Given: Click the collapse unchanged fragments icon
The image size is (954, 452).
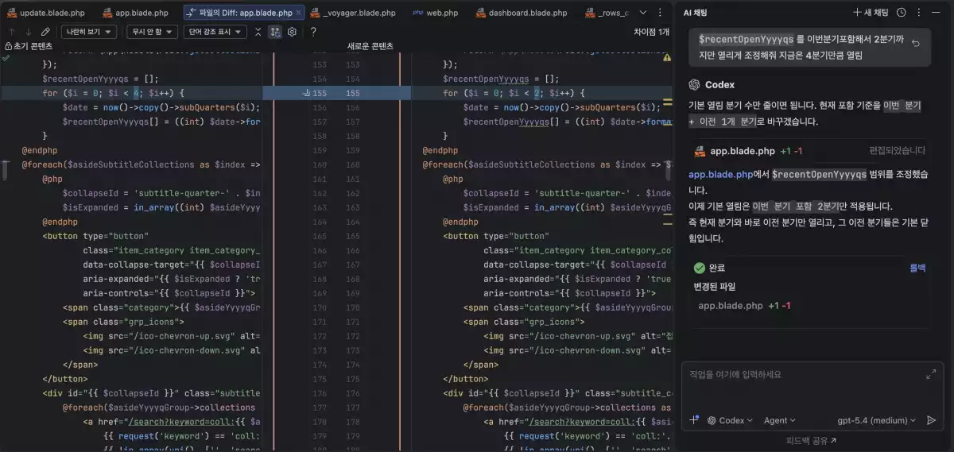Looking at the screenshot, I should [x=258, y=32].
